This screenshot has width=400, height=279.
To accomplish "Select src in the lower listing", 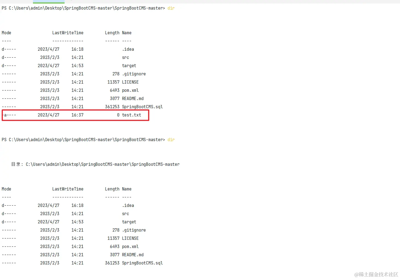I will pos(126,214).
